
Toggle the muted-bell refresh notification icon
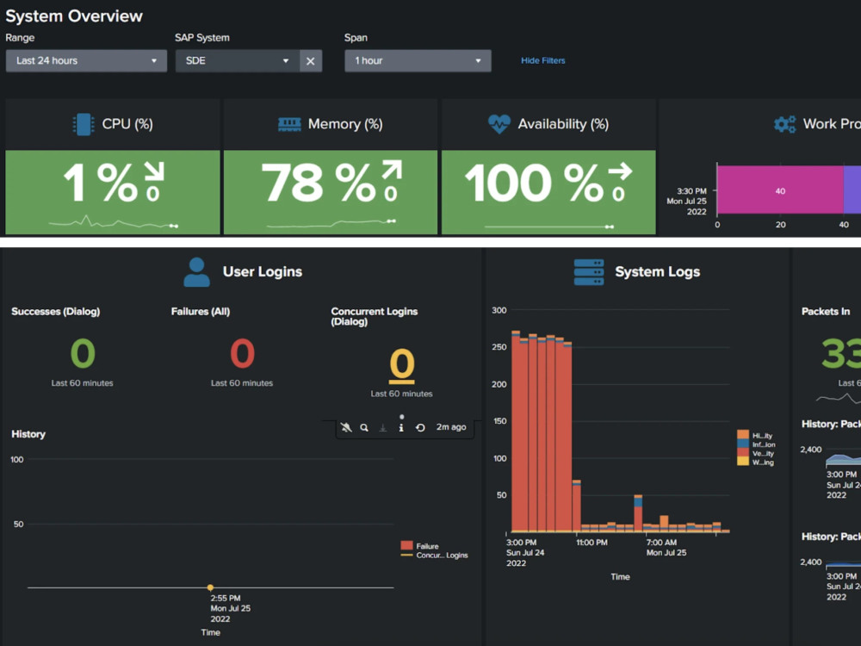pos(346,427)
